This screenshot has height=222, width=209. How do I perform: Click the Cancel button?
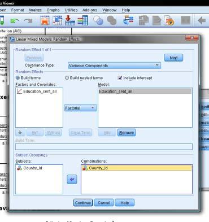click(104, 203)
